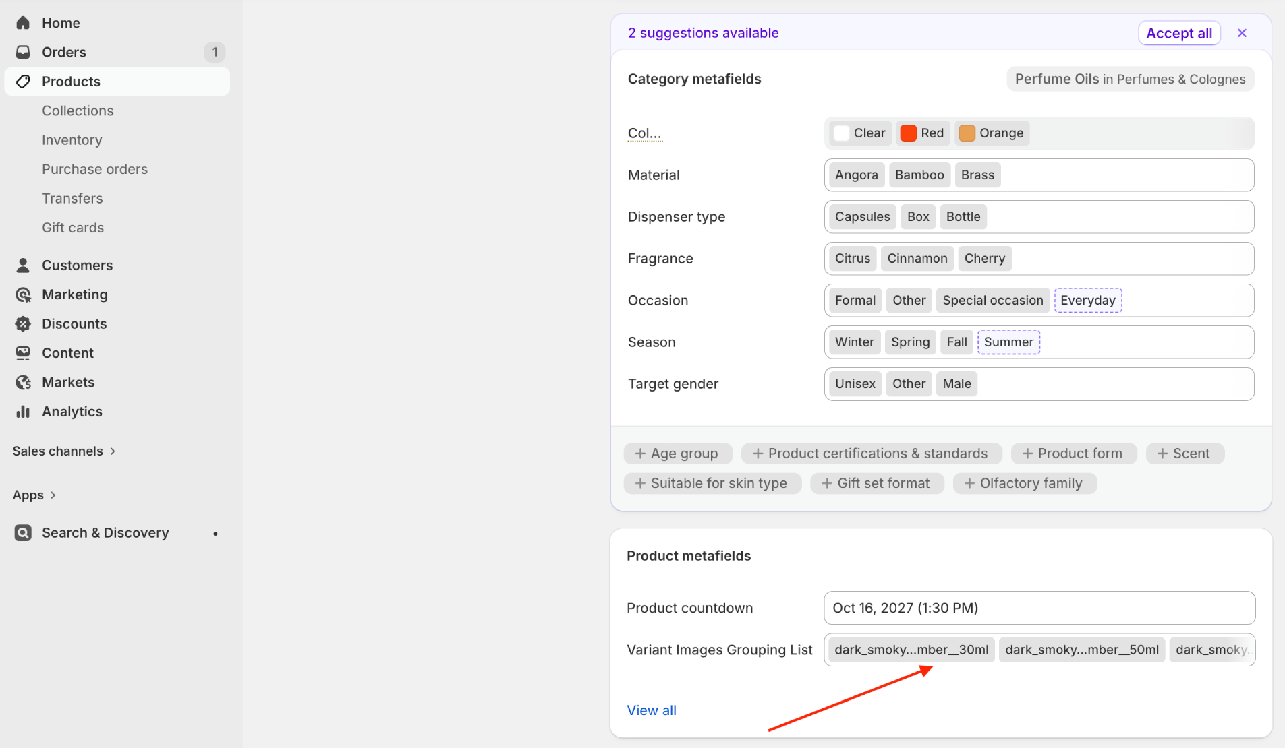Click the truncated Col... label
Screen dimensions: 1285x748
pos(644,133)
